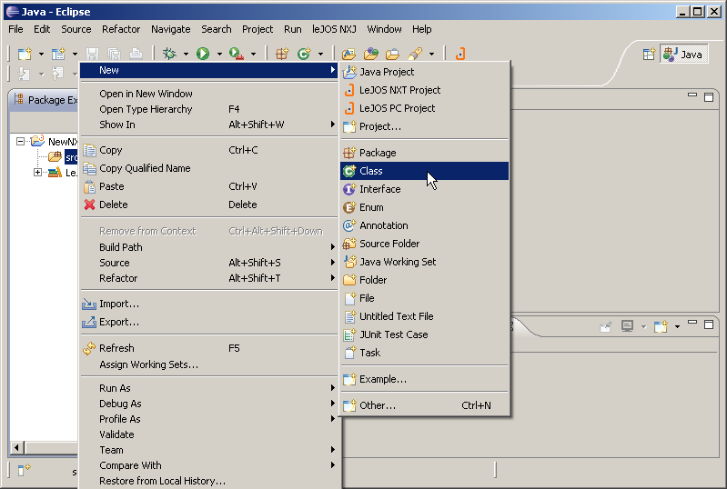Open the Run dropdown arrow

219,55
